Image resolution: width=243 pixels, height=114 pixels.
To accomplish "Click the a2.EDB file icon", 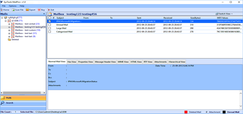I will (x=9, y=21).
